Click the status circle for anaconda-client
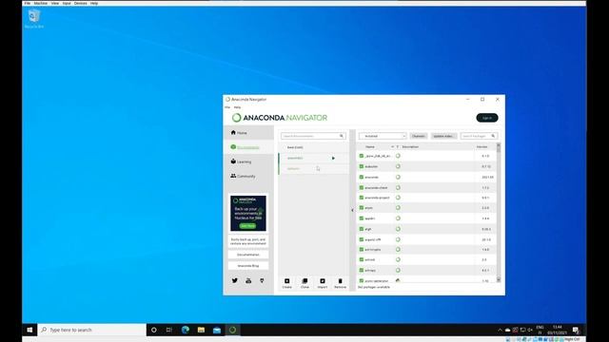Viewport: 609px width, 342px height. point(398,187)
